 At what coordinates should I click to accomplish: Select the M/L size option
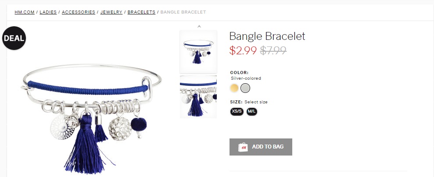click(252, 112)
